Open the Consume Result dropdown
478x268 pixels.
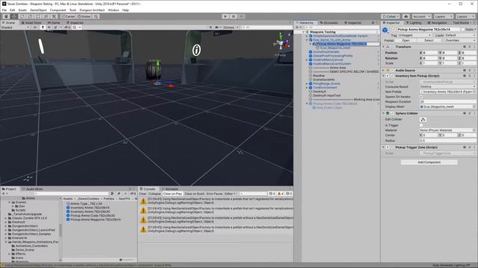tap(447, 86)
